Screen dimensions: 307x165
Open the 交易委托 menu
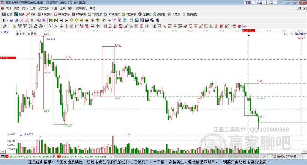pyautogui.click(x=82, y=8)
